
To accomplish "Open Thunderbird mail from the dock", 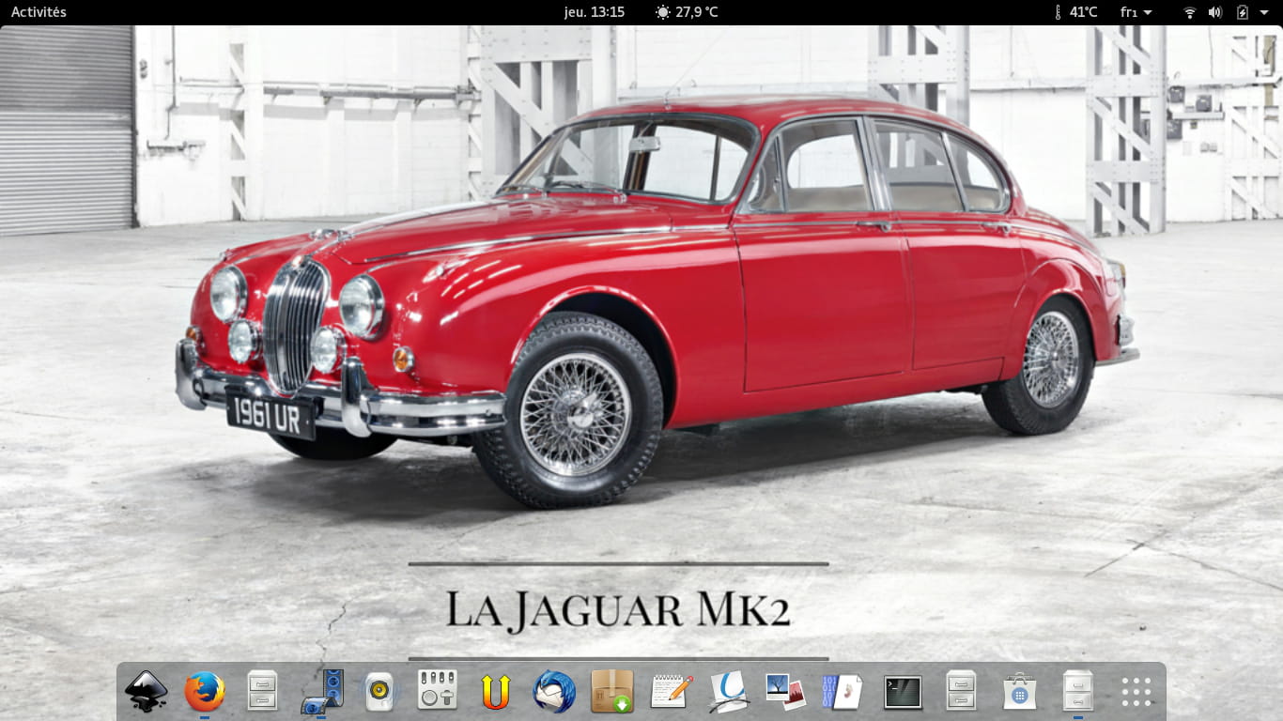I will (x=554, y=692).
